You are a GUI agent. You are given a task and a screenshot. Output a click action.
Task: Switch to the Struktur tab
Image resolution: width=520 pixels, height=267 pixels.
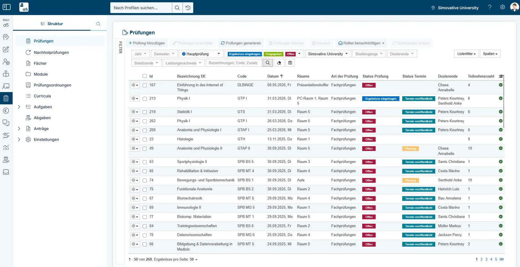coord(52,24)
